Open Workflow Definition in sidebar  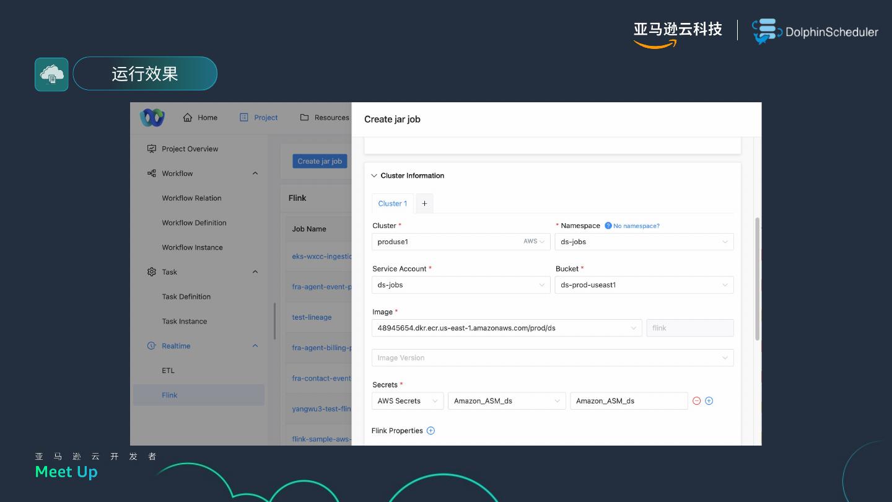coord(194,222)
